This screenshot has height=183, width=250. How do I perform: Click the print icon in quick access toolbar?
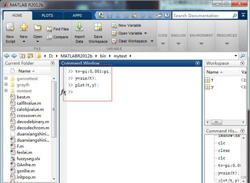coord(159,15)
